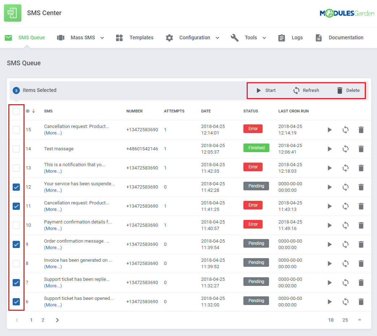Screen dimensions: 377x336
Task: Open More link for SMS ID 13
Action: coord(53,171)
